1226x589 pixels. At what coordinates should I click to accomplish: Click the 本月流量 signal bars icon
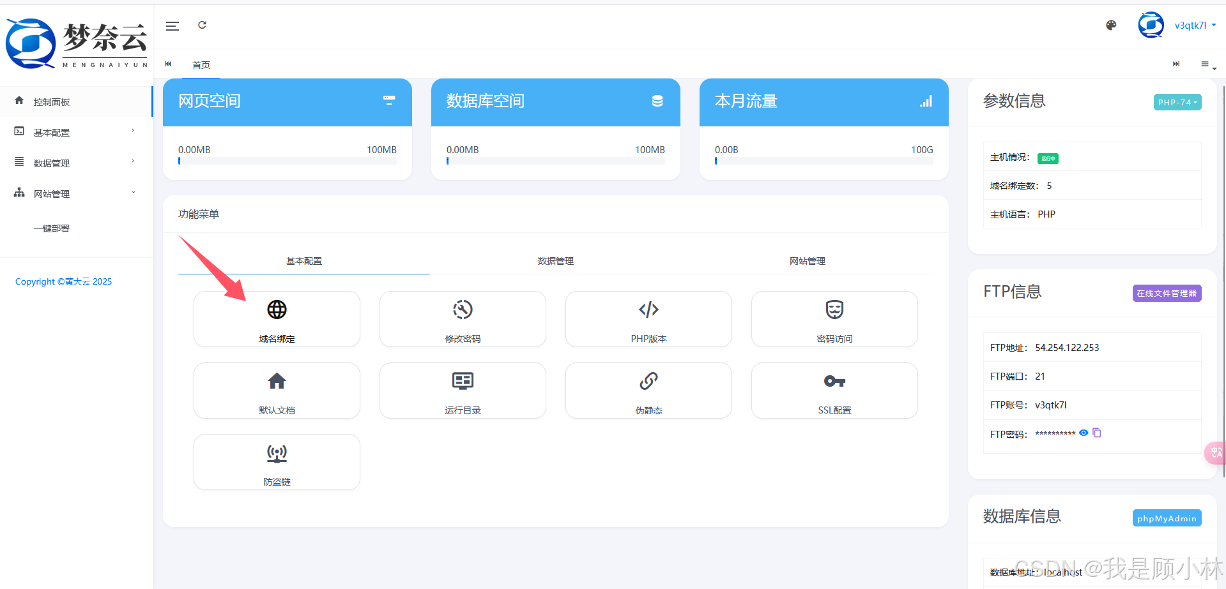pyautogui.click(x=926, y=101)
